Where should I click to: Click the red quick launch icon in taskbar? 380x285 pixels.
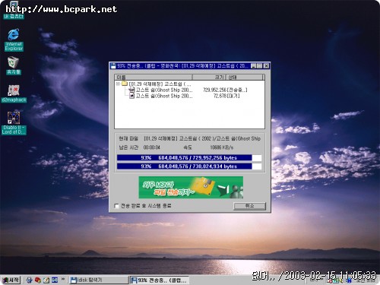click(38, 280)
